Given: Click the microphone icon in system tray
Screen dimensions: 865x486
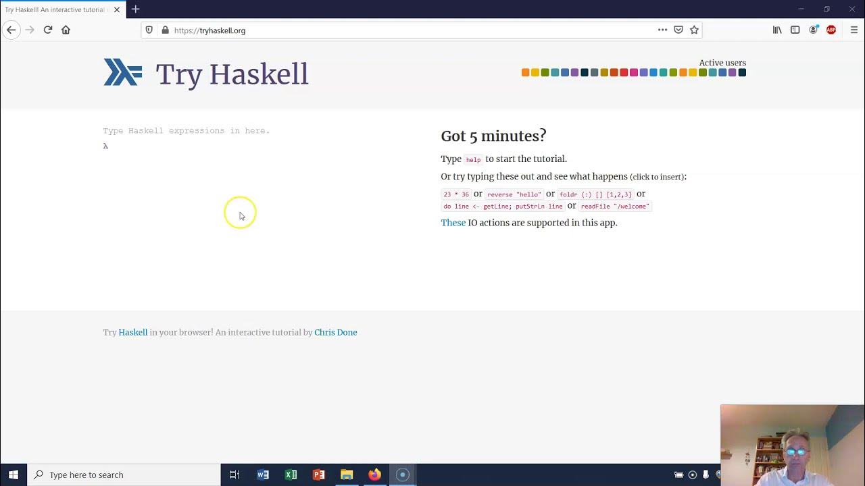Looking at the screenshot, I should point(706,475).
